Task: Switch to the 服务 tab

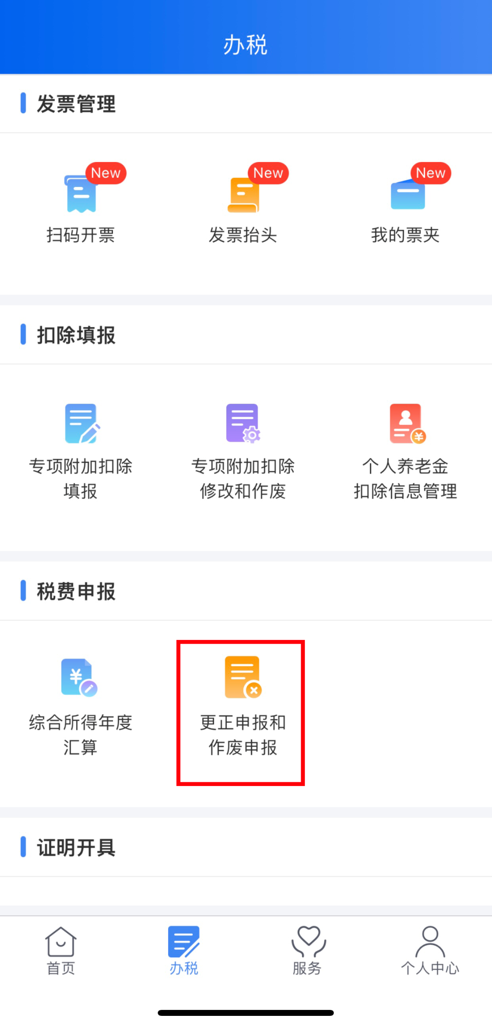Action: point(307,951)
